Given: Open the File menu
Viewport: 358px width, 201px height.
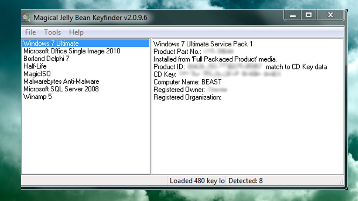Looking at the screenshot, I should click(x=30, y=32).
